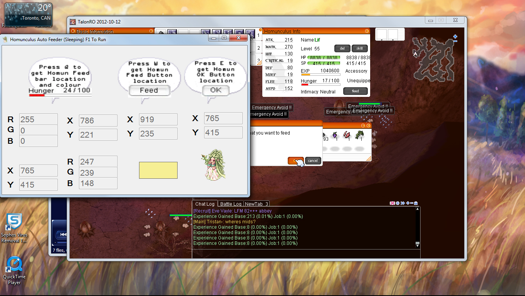Switch to the Chat Log tab
525x296 pixels.
pos(205,204)
